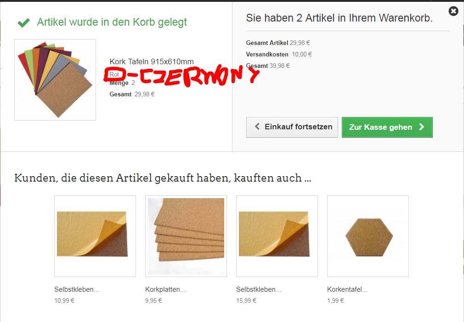Continue shopping via Einkauf fortsetzen button

click(x=292, y=127)
